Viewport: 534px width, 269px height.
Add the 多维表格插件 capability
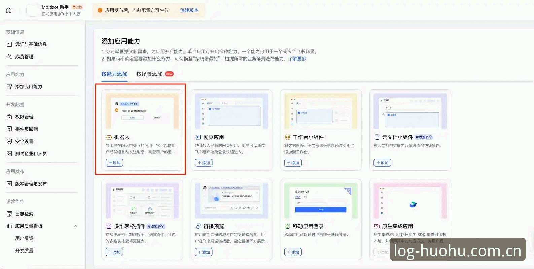[x=114, y=252]
